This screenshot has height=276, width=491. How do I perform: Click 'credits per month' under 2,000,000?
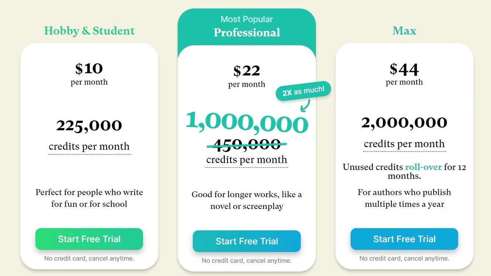point(404,144)
